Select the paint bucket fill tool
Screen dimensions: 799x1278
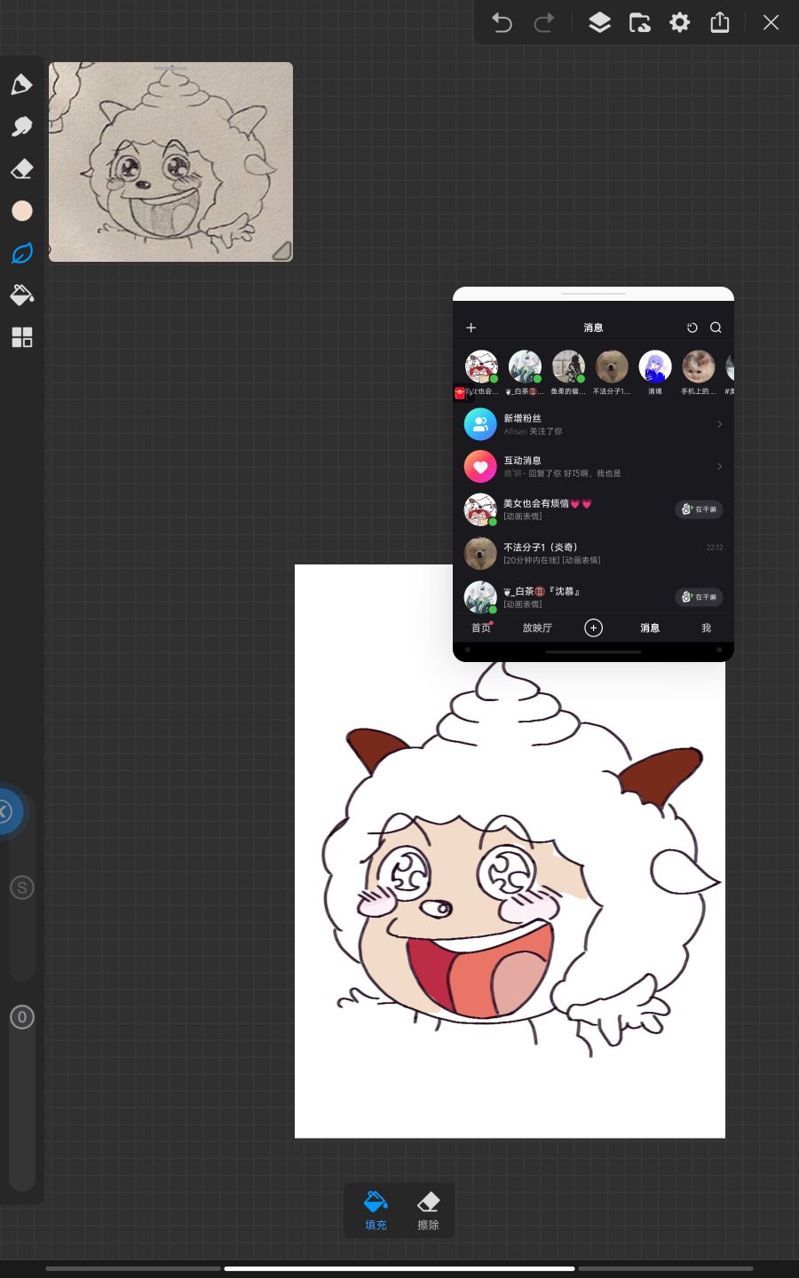pyautogui.click(x=21, y=295)
